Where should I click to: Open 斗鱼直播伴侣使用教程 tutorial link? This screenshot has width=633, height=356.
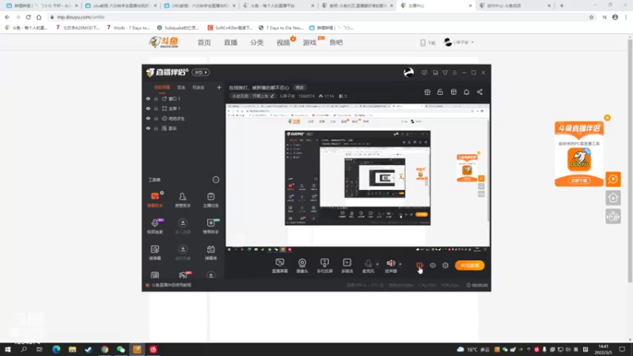(171, 285)
